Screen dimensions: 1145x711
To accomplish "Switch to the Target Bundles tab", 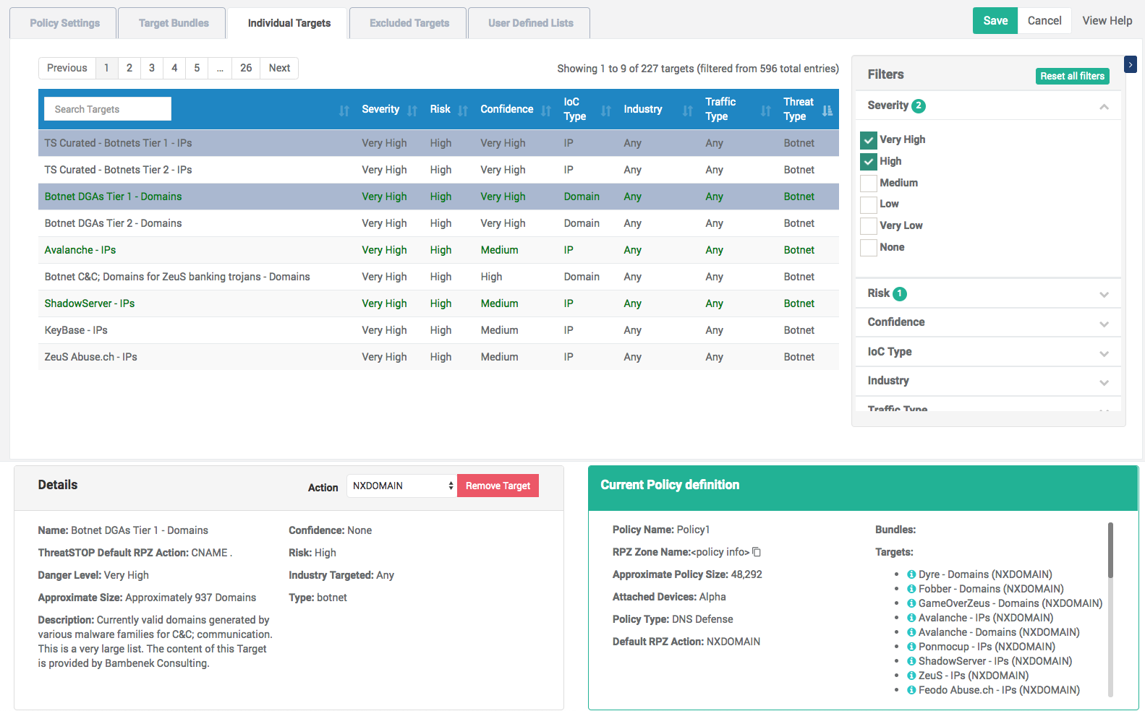I will 173,23.
